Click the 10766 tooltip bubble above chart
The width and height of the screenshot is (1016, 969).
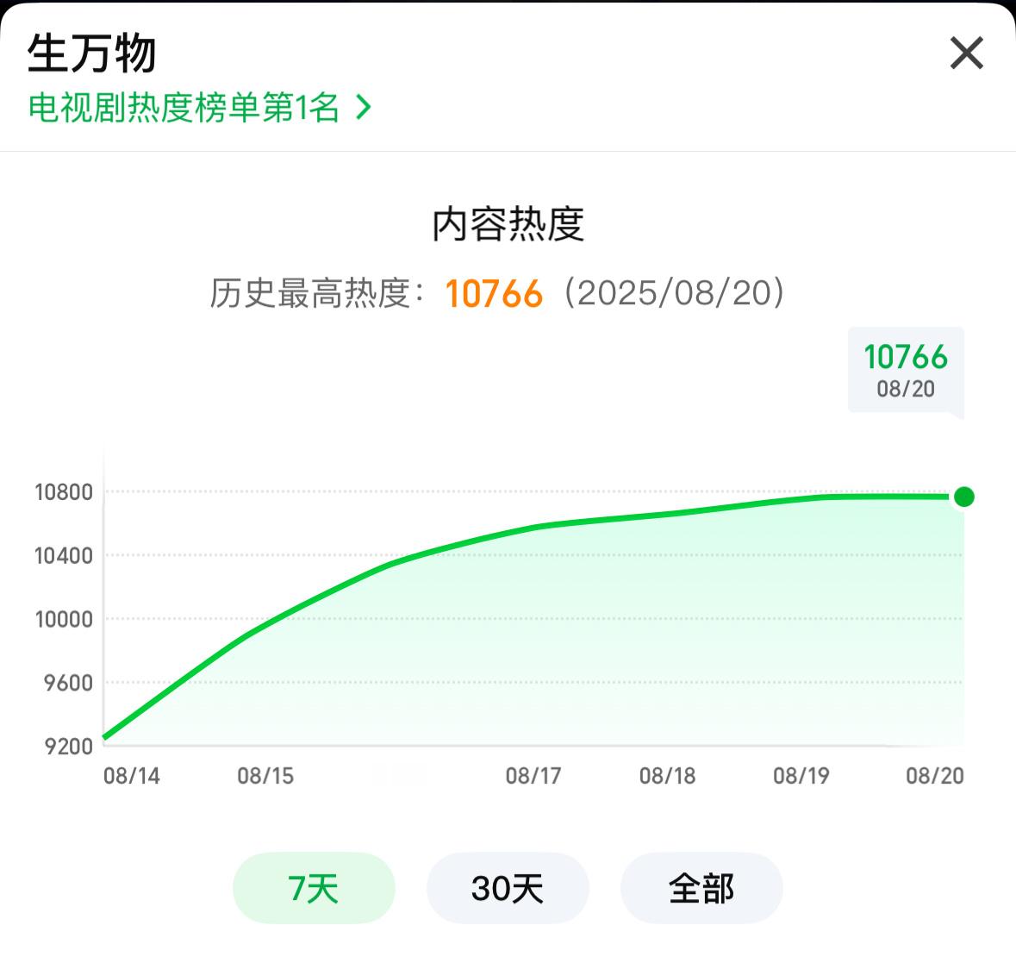906,371
